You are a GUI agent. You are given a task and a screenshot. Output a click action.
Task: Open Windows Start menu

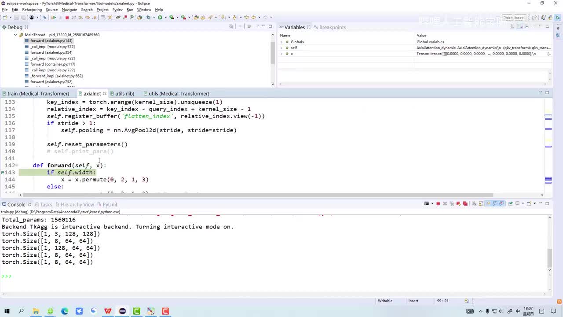coord(7,311)
